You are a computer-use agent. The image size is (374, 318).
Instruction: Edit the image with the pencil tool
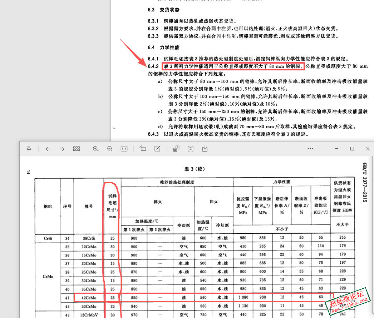click(157, 149)
